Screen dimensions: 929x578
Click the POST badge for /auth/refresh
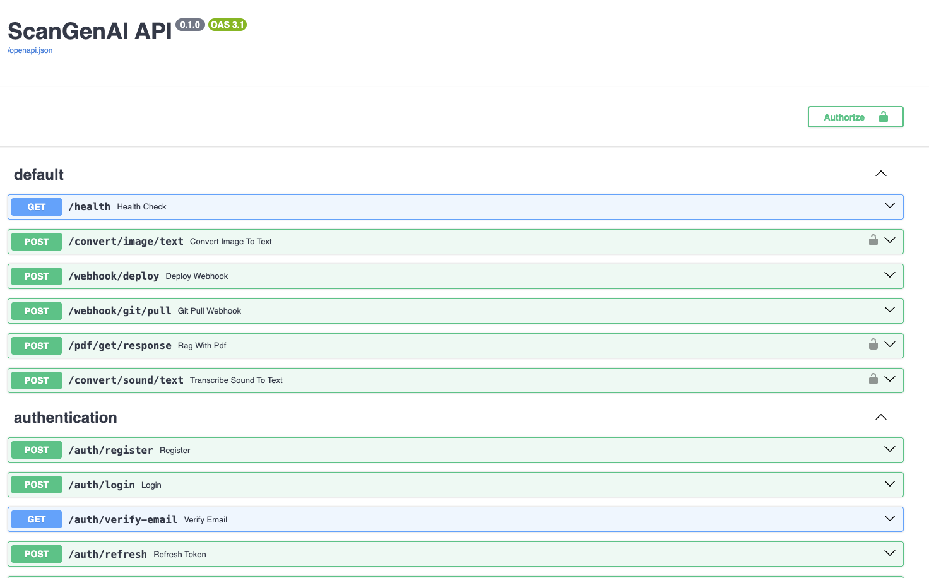37,554
